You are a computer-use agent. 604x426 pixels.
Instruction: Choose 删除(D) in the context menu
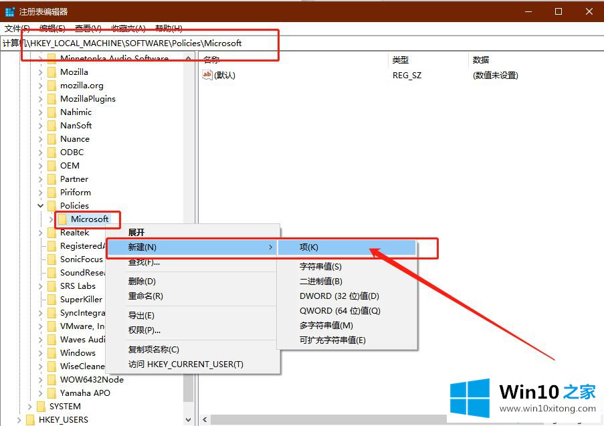[x=191, y=281]
